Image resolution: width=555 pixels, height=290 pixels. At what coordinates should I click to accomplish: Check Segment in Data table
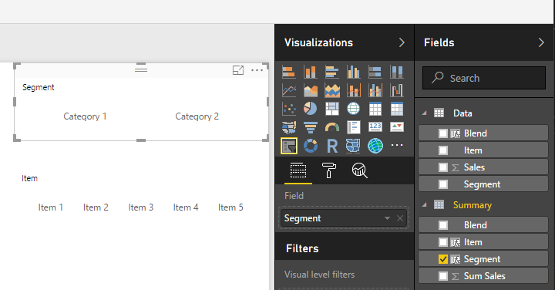point(442,184)
